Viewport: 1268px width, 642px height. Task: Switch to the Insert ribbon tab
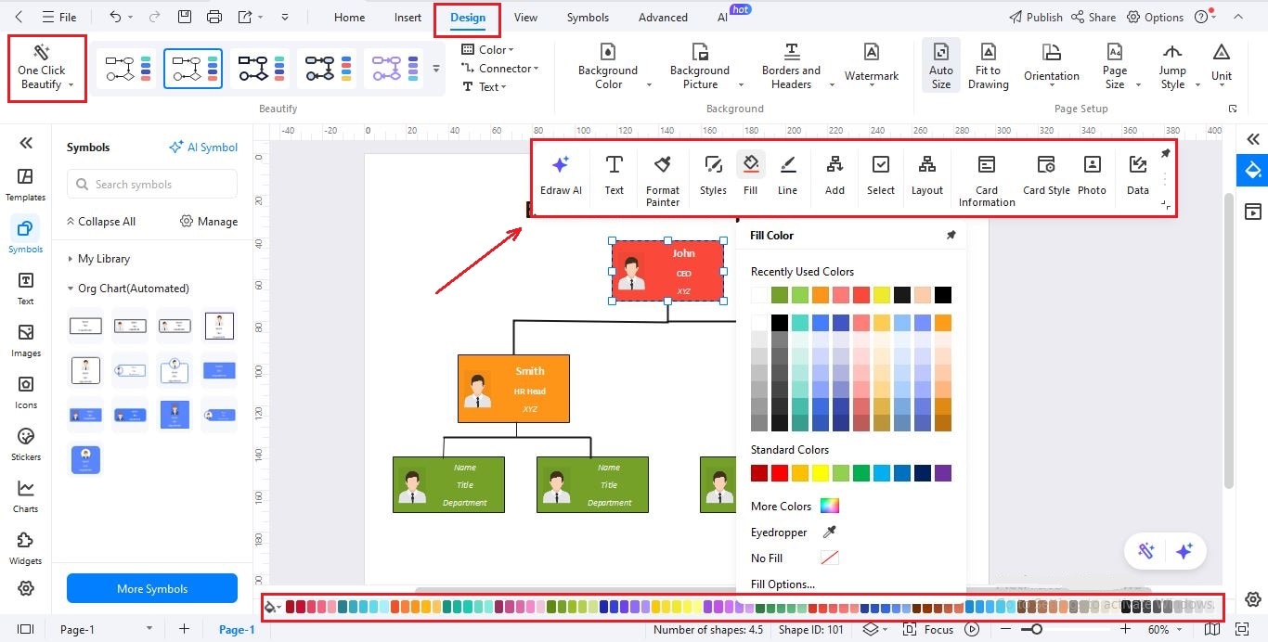(x=408, y=17)
